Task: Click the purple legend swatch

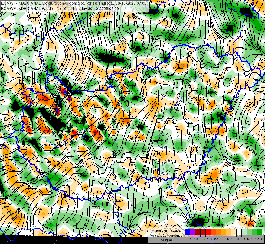Action: tap(193, 232)
